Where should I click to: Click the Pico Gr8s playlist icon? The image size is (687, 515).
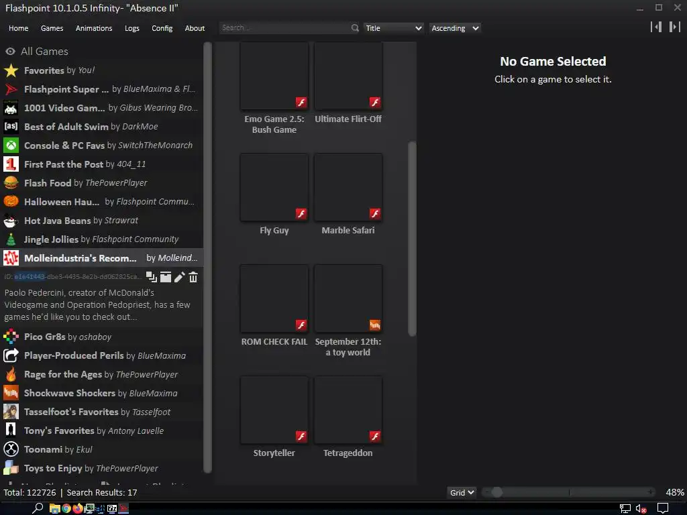click(11, 337)
